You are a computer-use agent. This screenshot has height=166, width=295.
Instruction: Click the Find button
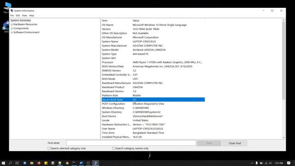[x=209, y=143]
